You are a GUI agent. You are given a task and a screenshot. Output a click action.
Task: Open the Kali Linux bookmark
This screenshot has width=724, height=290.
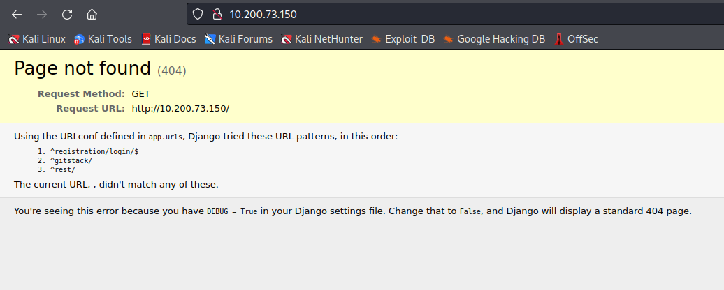pyautogui.click(x=37, y=39)
